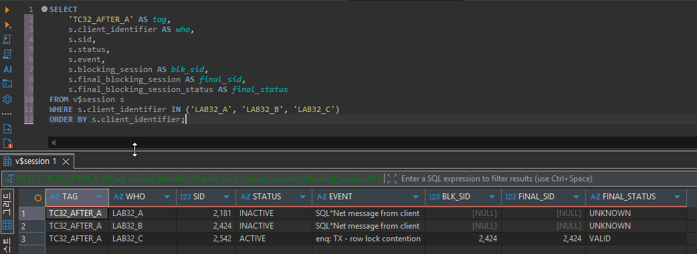
Task: Select UNKNOWN final status for LAB32_A
Action: [x=635, y=213]
